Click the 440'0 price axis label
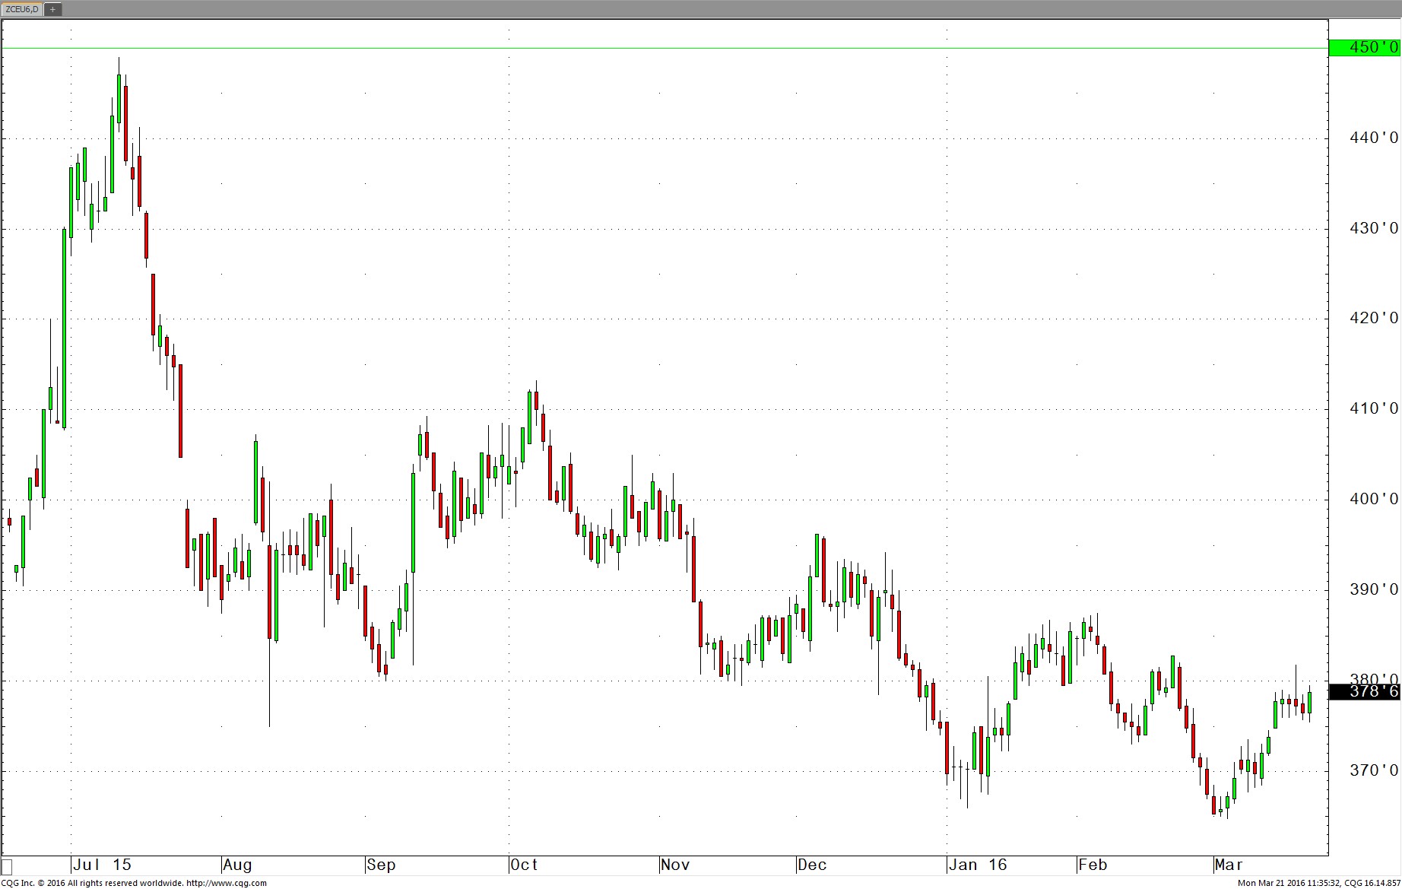The width and height of the screenshot is (1402, 889). pos(1374,138)
